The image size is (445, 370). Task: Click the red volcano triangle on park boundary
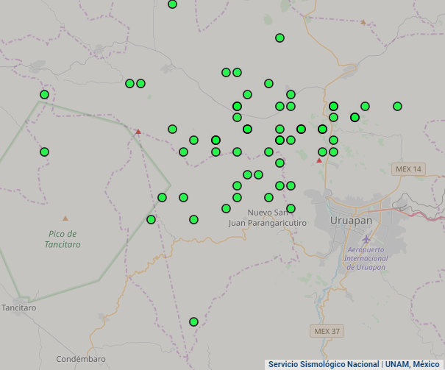pyautogui.click(x=138, y=132)
